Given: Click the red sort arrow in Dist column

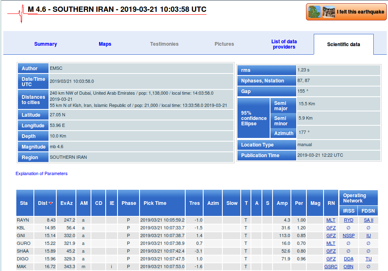Looking at the screenshot, I should tap(51, 203).
